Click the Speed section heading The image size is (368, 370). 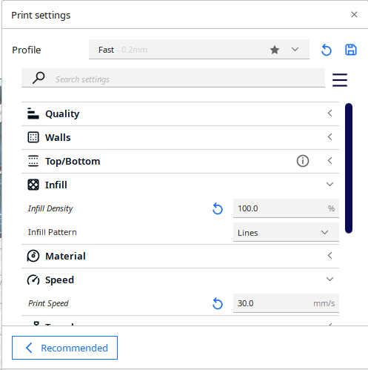(x=59, y=280)
